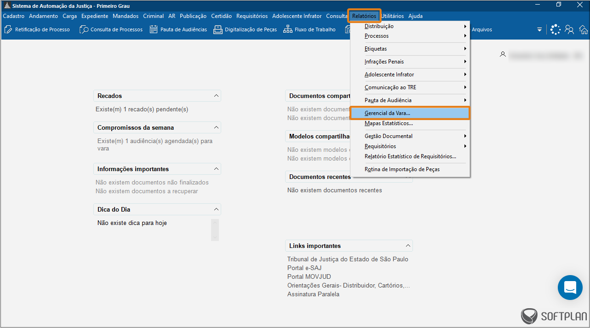The width and height of the screenshot is (590, 328).
Task: Open the Cadastro menu
Action: [14, 16]
